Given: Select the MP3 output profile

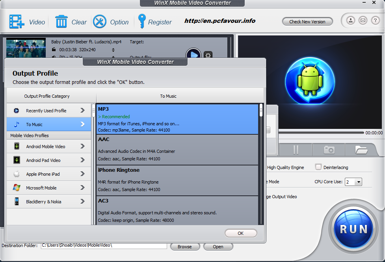Looking at the screenshot, I should (x=177, y=119).
